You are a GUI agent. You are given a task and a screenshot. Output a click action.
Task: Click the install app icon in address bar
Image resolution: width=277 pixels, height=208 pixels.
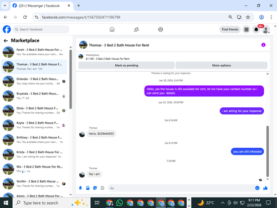click(x=239, y=17)
